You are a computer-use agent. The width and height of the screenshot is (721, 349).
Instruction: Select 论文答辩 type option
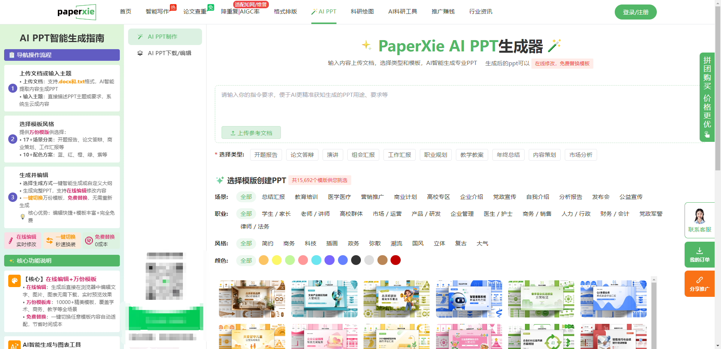pos(302,155)
